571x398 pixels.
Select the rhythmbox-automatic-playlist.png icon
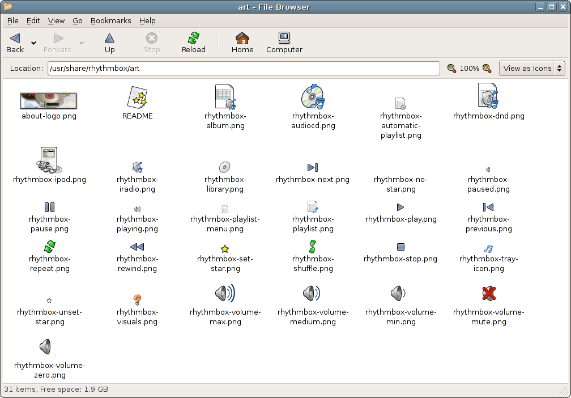pyautogui.click(x=400, y=104)
